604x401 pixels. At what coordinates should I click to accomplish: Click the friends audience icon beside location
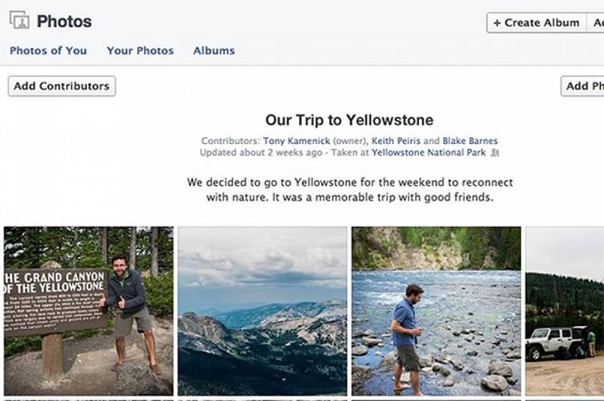[495, 153]
